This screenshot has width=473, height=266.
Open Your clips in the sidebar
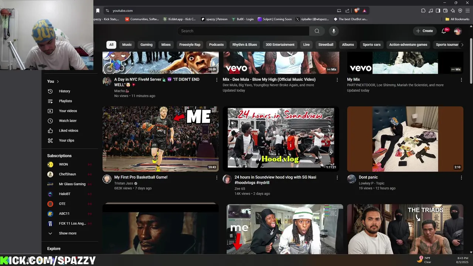(67, 140)
